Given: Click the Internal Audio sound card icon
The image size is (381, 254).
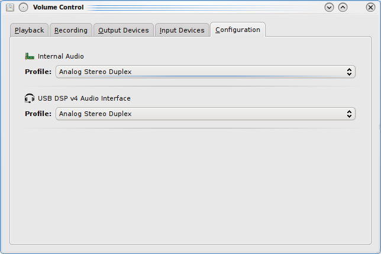Looking at the screenshot, I should (30, 56).
